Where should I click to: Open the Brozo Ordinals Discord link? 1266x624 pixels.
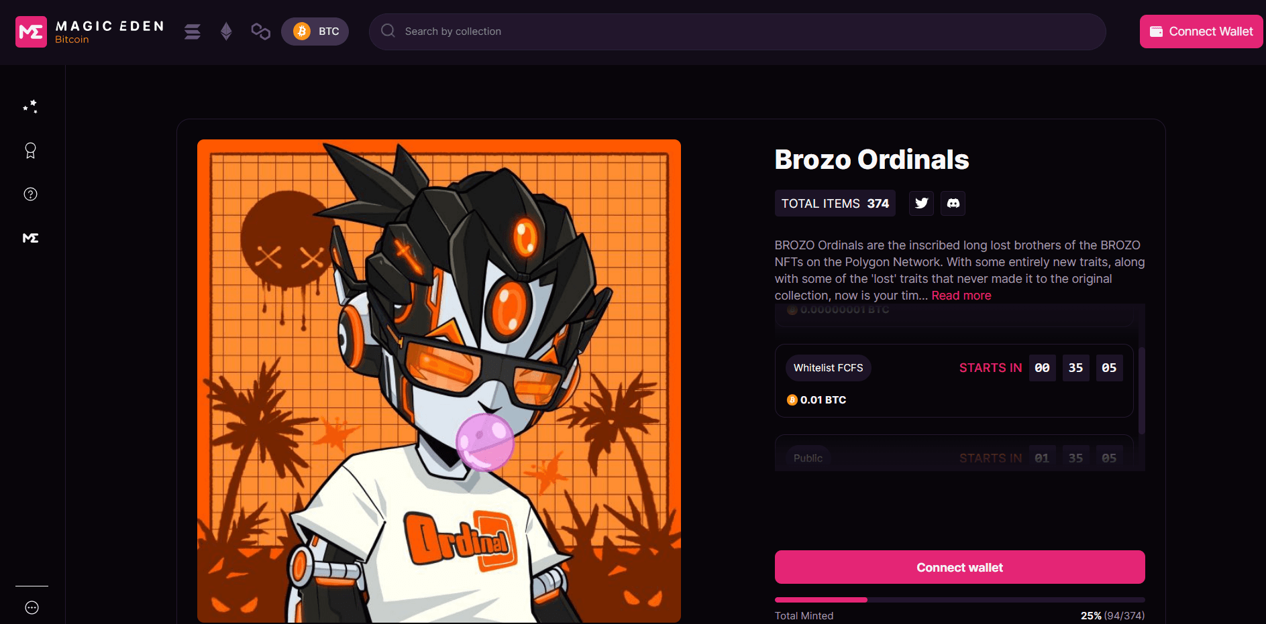coord(953,203)
